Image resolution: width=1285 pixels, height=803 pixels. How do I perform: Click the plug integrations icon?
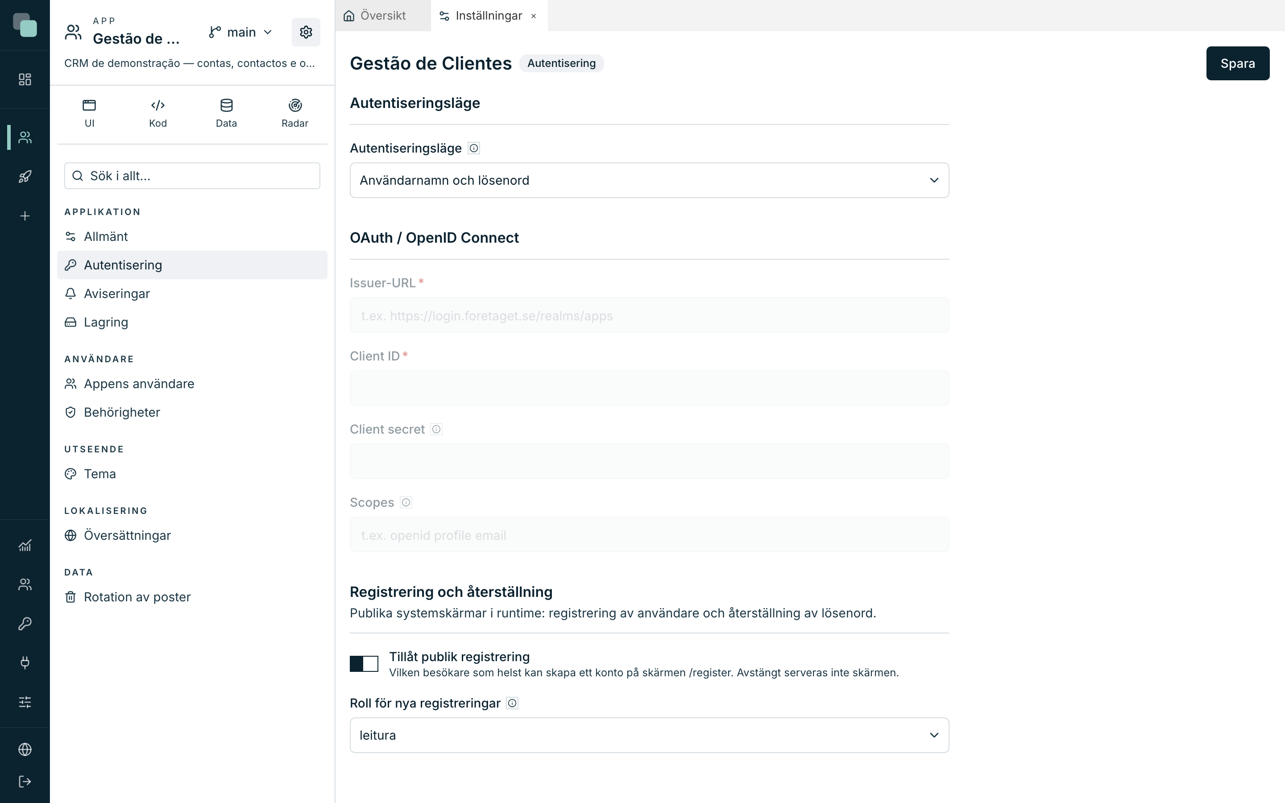pos(25,662)
